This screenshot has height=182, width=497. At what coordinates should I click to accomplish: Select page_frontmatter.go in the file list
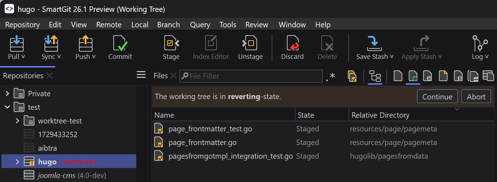pos(202,143)
